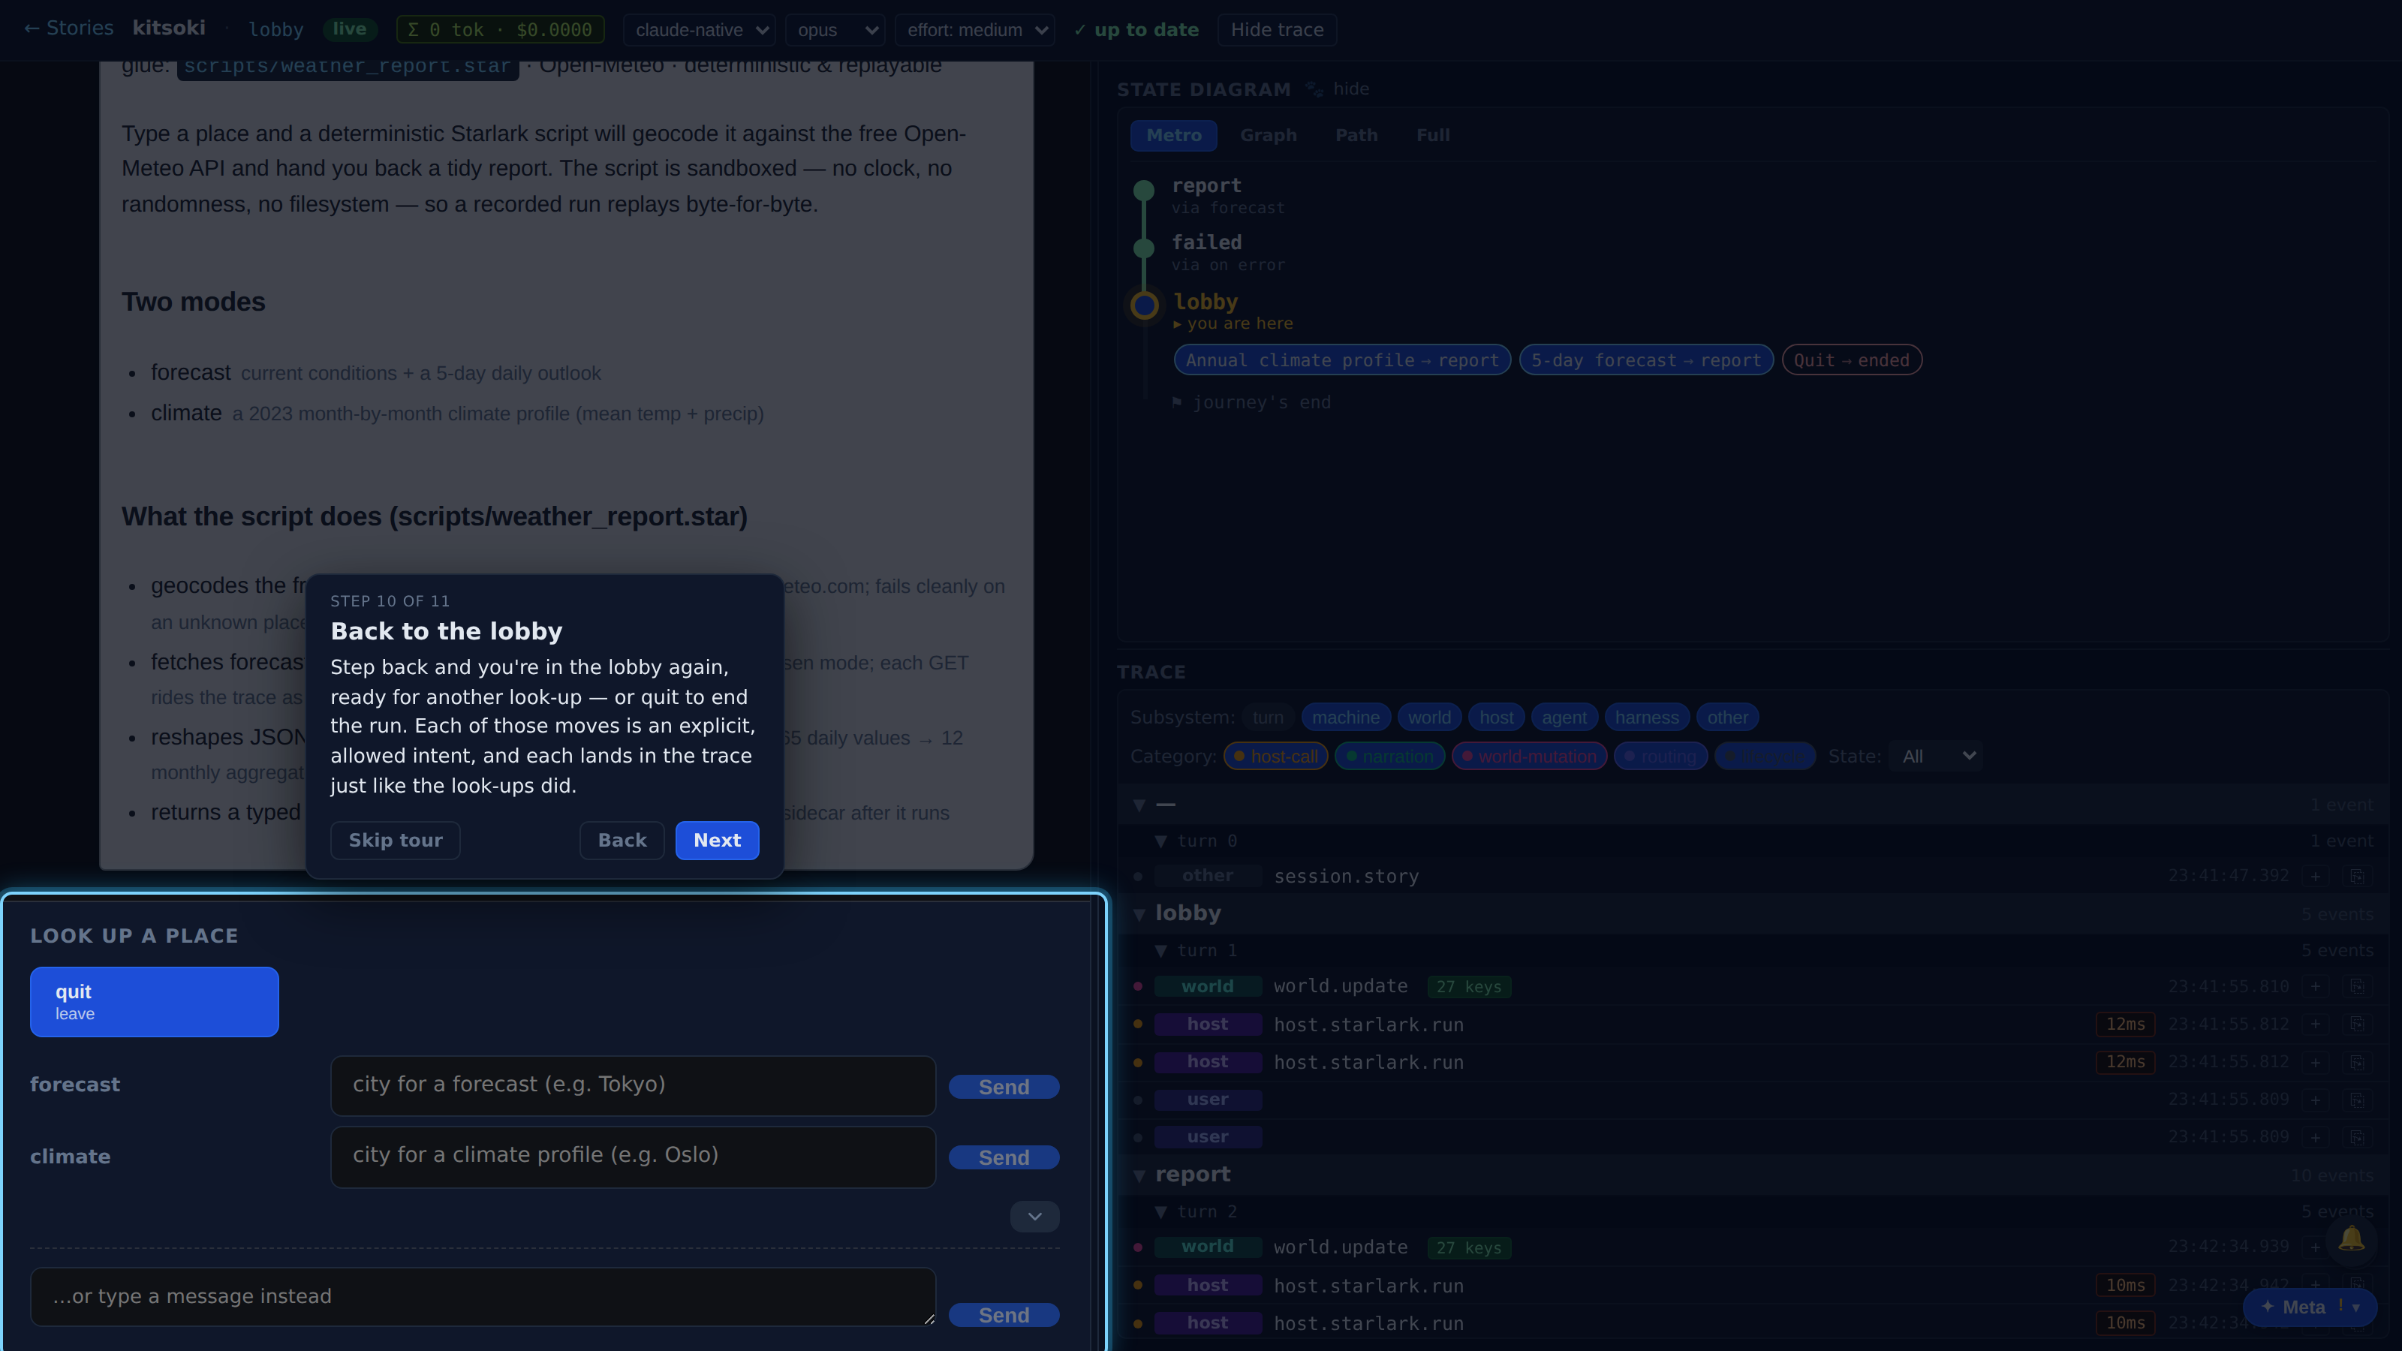
Task: Open the claude-native dropdown
Action: click(x=698, y=30)
